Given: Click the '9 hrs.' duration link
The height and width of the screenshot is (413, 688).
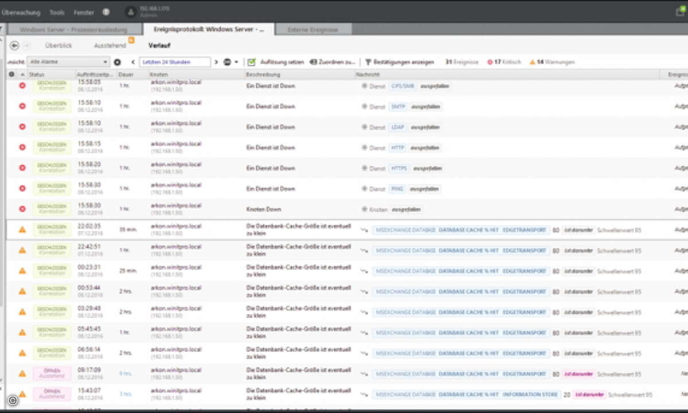Looking at the screenshot, I should click(x=125, y=373).
